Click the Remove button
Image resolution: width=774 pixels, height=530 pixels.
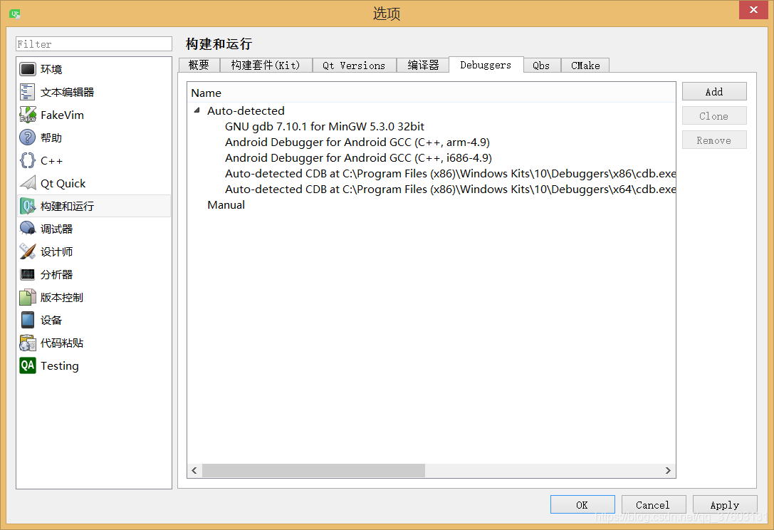pyautogui.click(x=714, y=140)
